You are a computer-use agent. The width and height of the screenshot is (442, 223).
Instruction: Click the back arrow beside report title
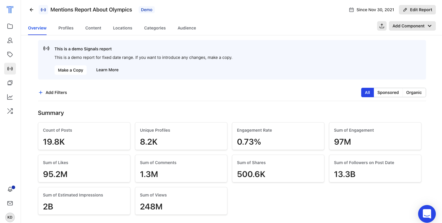point(32,10)
